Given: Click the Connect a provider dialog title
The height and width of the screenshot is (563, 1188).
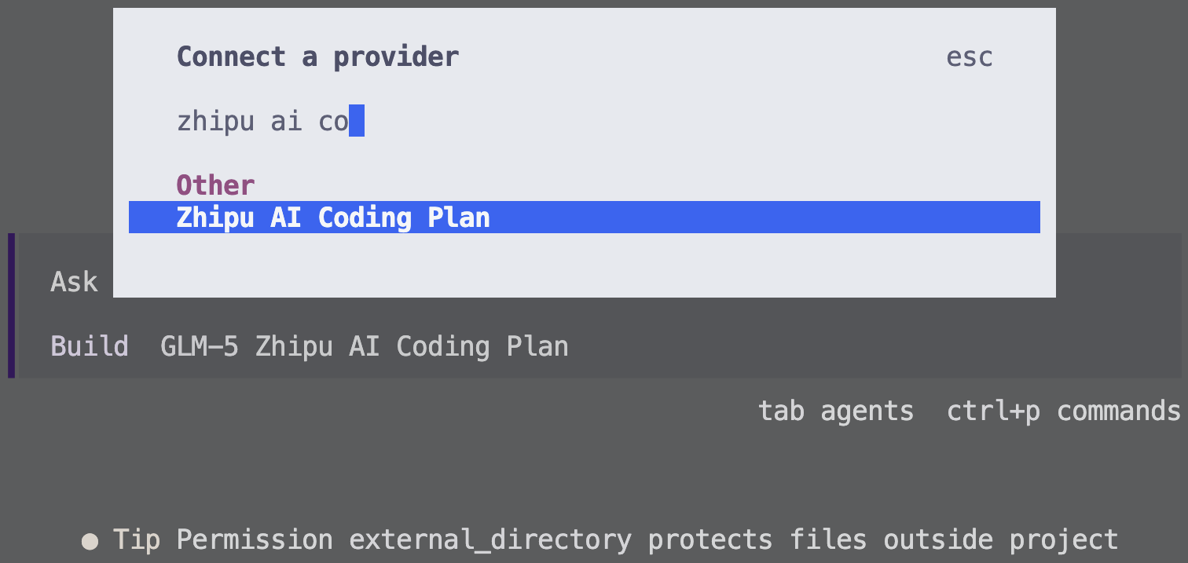Looking at the screenshot, I should click(317, 57).
